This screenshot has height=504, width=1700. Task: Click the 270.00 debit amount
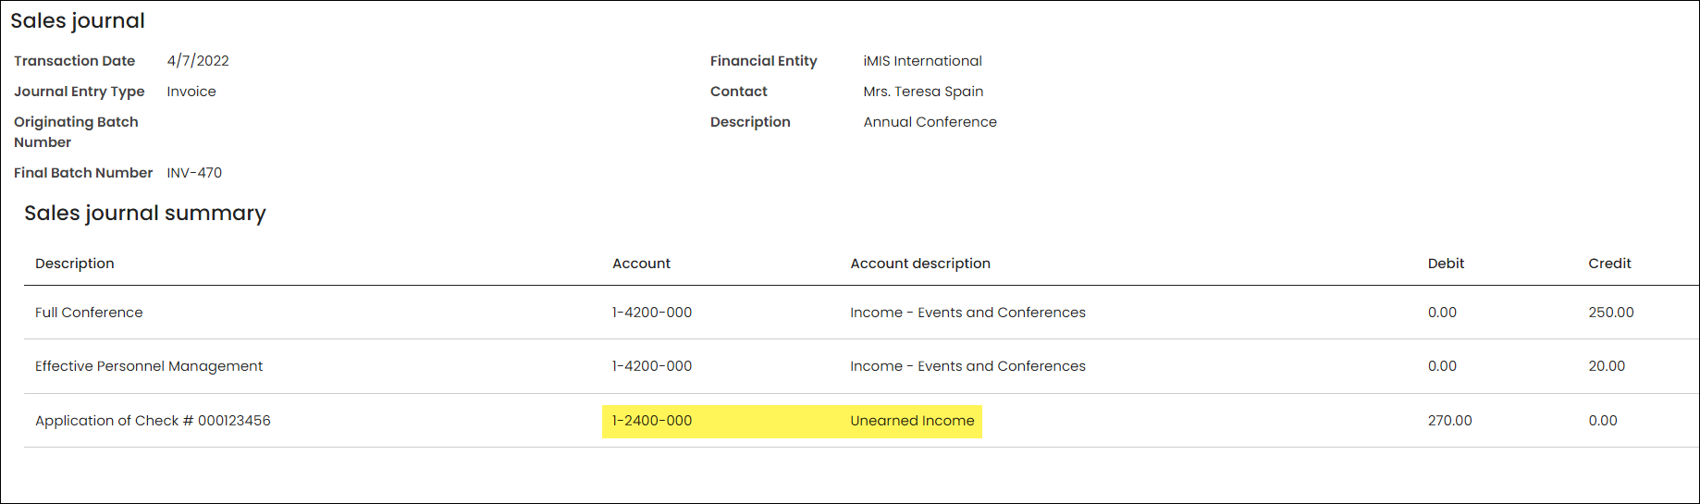(x=1449, y=421)
